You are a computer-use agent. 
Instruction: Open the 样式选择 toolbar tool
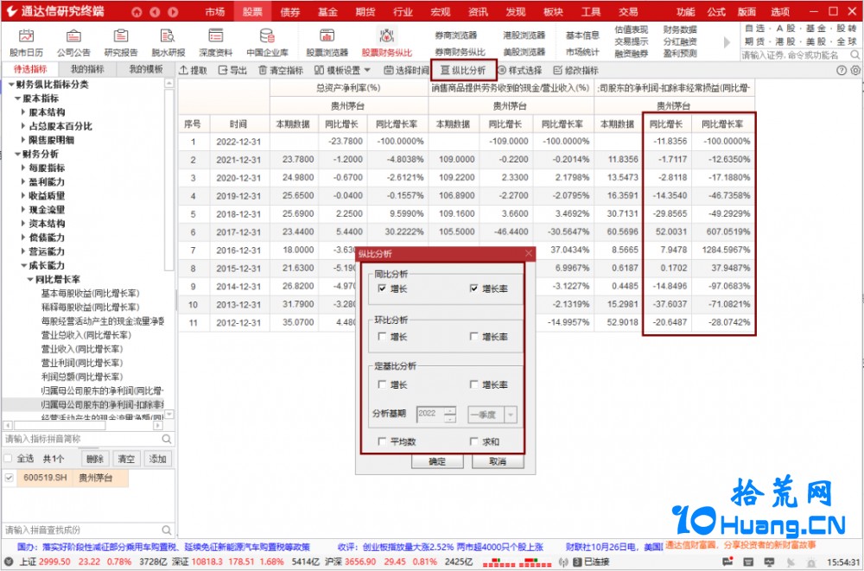(520, 70)
